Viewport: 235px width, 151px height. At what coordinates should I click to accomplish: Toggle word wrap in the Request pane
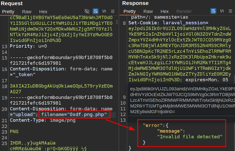pyautogui.click(x=95, y=11)
